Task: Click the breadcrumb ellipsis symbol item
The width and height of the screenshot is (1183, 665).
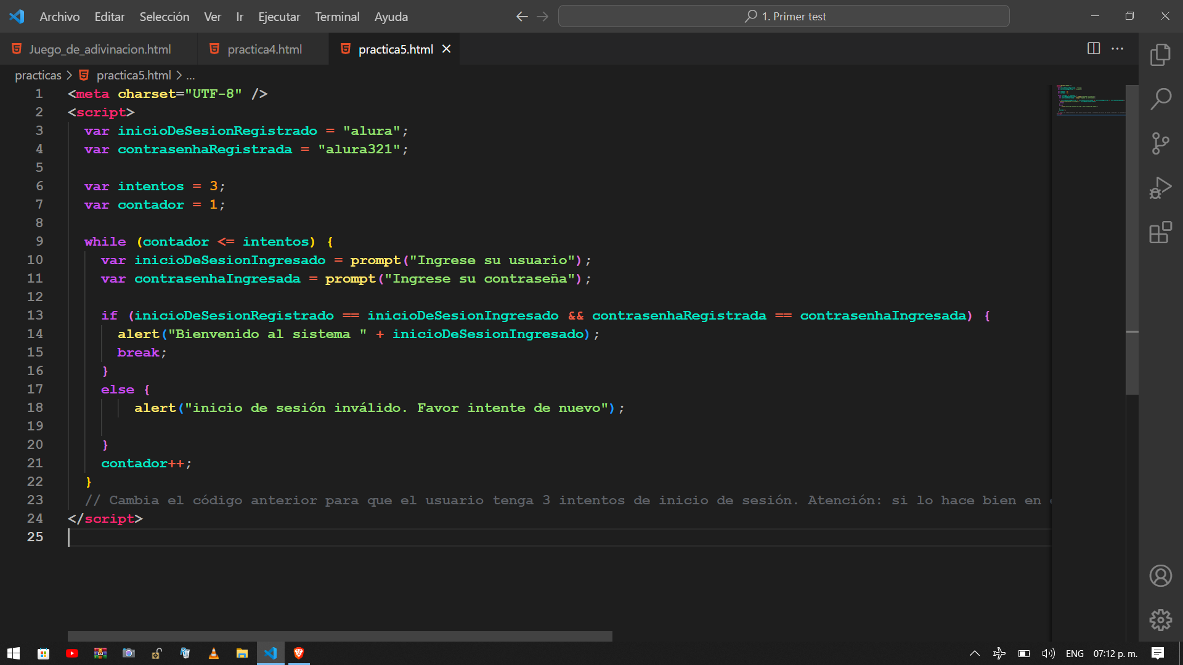Action: point(190,75)
